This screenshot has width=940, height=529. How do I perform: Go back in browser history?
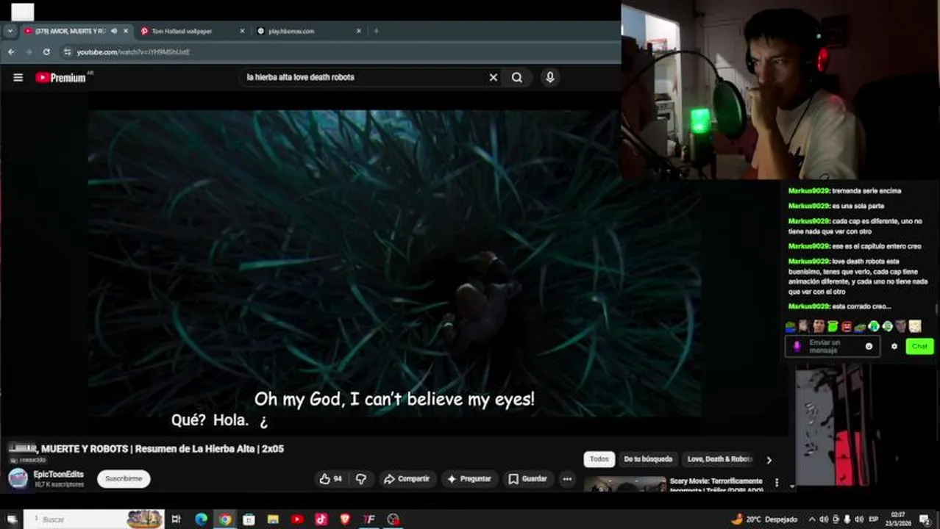point(11,52)
